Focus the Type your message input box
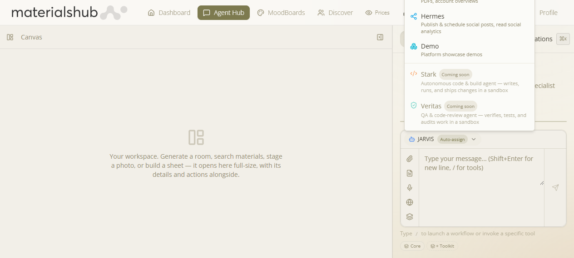574x258 pixels. click(481, 168)
